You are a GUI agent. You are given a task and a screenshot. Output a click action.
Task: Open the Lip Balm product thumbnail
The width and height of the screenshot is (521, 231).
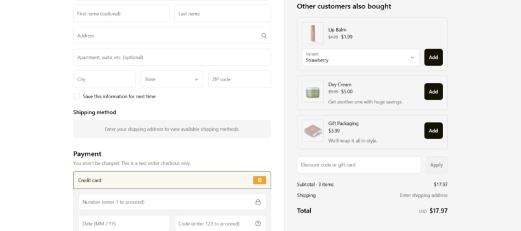coord(313,33)
